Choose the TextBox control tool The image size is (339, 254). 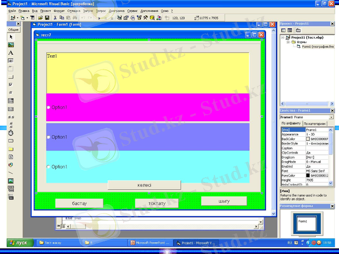tap(11, 61)
